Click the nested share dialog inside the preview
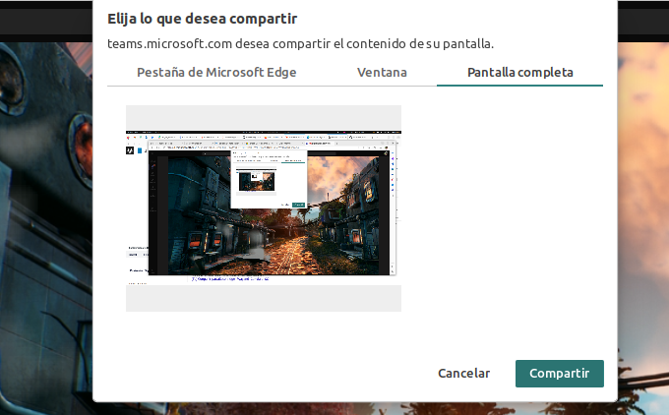 click(x=269, y=179)
